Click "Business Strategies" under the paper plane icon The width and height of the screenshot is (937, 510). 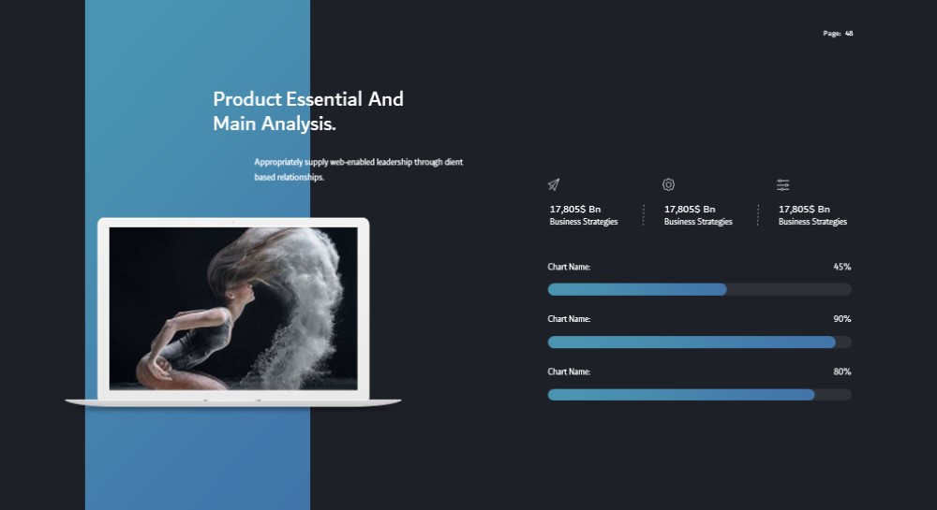tap(583, 222)
